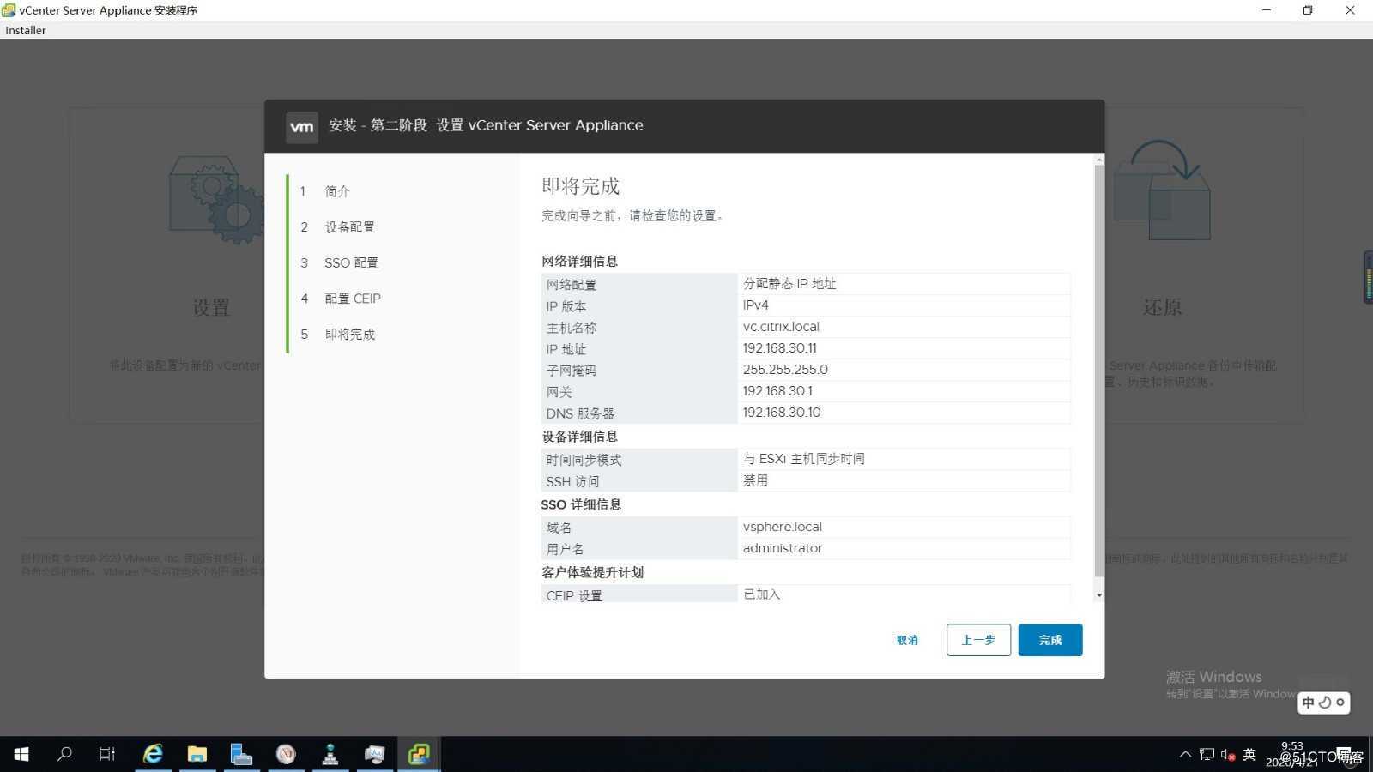This screenshot has height=772, width=1373.
Task: Click the scrollbar up arrow in dialog
Action: tap(1099, 160)
